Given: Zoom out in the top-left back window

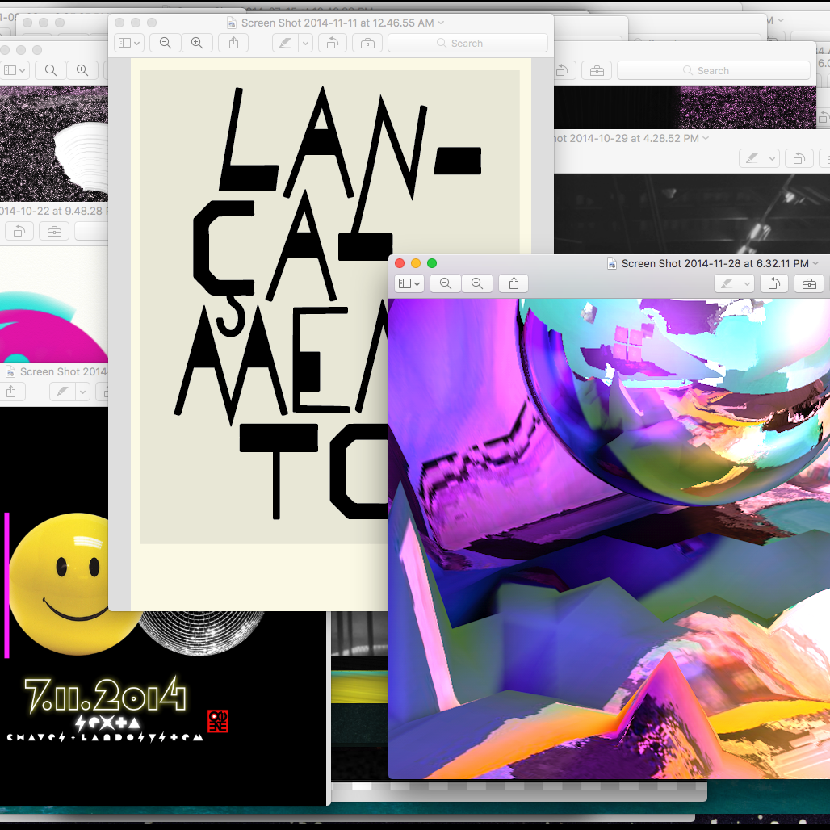Looking at the screenshot, I should click(51, 70).
